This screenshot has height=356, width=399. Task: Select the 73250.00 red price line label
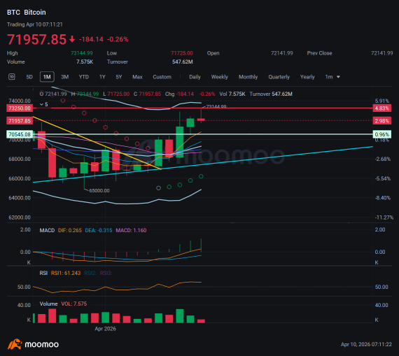point(20,108)
